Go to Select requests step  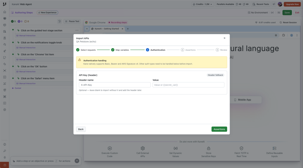86,50
